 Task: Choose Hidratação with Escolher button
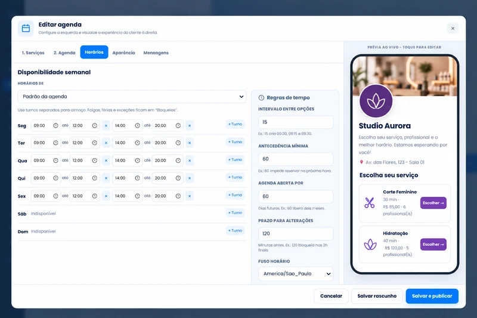tap(433, 245)
